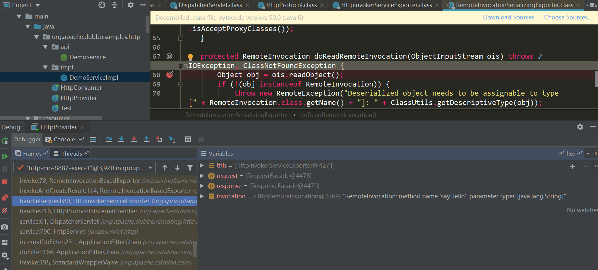This screenshot has height=270, width=598.
Task: Expand the invocation variable node
Action: pos(202,196)
